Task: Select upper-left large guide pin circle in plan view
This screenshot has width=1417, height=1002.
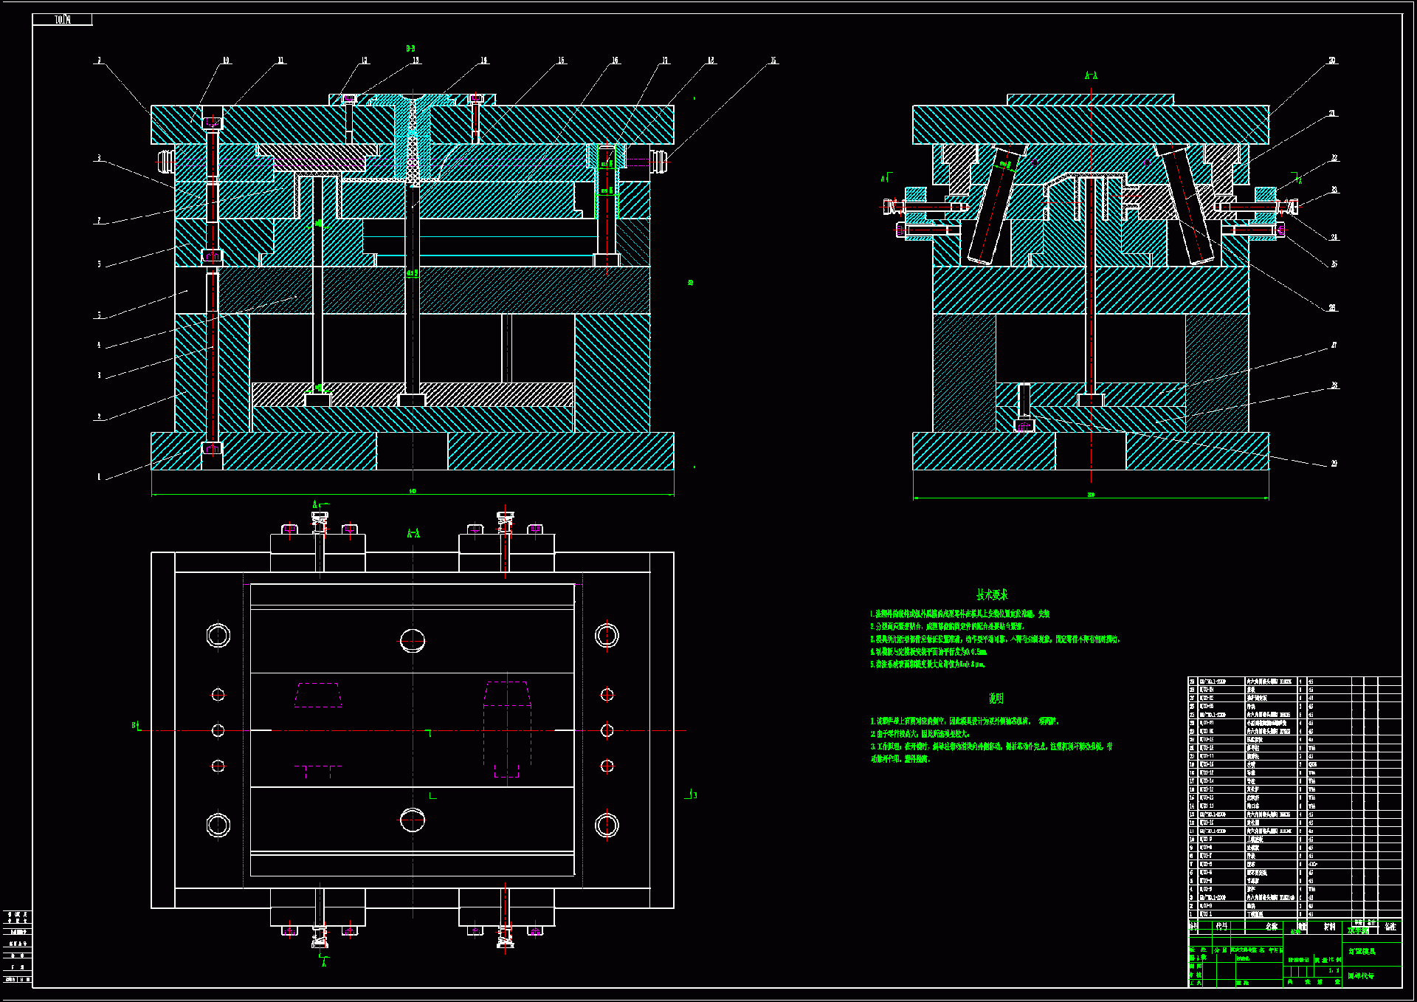Action: (x=218, y=635)
